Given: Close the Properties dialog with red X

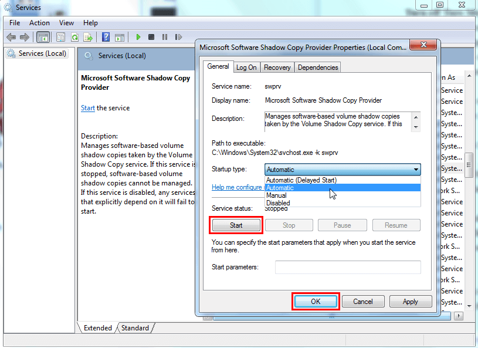Looking at the screenshot, I should pos(423,45).
